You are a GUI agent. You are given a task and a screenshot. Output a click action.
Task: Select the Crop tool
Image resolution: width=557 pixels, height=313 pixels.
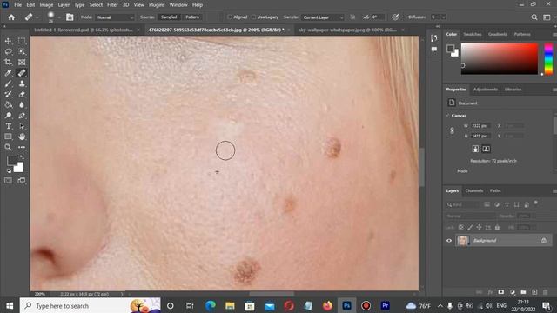[8, 63]
